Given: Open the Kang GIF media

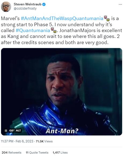Looking at the screenshot, I should pyautogui.click(x=61, y=92).
